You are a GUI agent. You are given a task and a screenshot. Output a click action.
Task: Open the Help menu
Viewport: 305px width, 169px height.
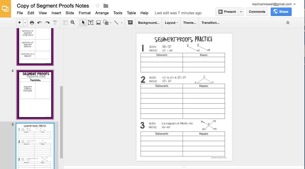(144, 13)
